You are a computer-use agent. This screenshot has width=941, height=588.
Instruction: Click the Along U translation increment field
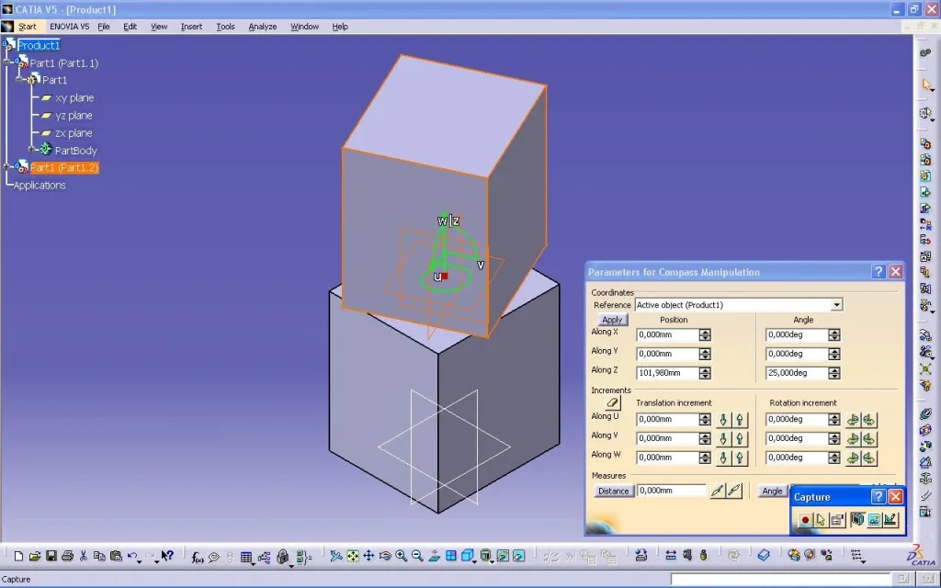[667, 419]
